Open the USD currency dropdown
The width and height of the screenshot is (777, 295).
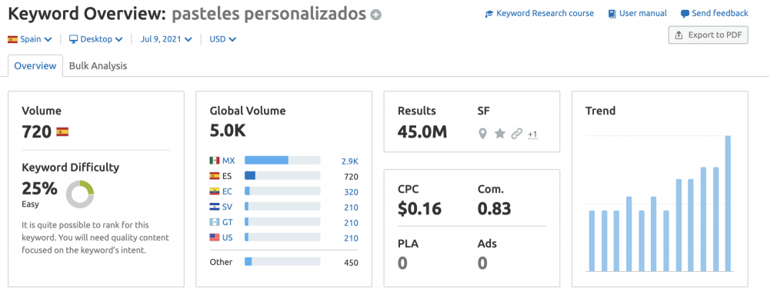(x=223, y=39)
